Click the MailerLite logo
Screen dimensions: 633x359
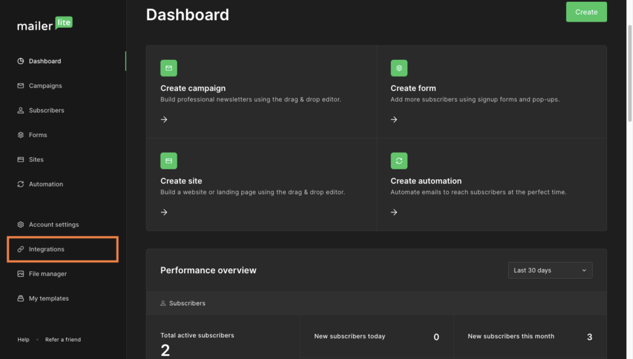point(45,25)
